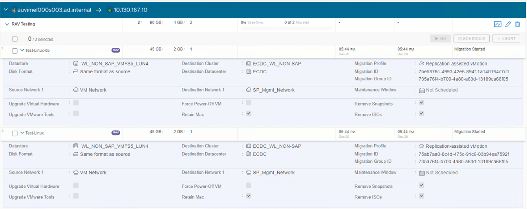Collapse the Test-Linux details chevron
The image size is (527, 209).
[22, 133]
